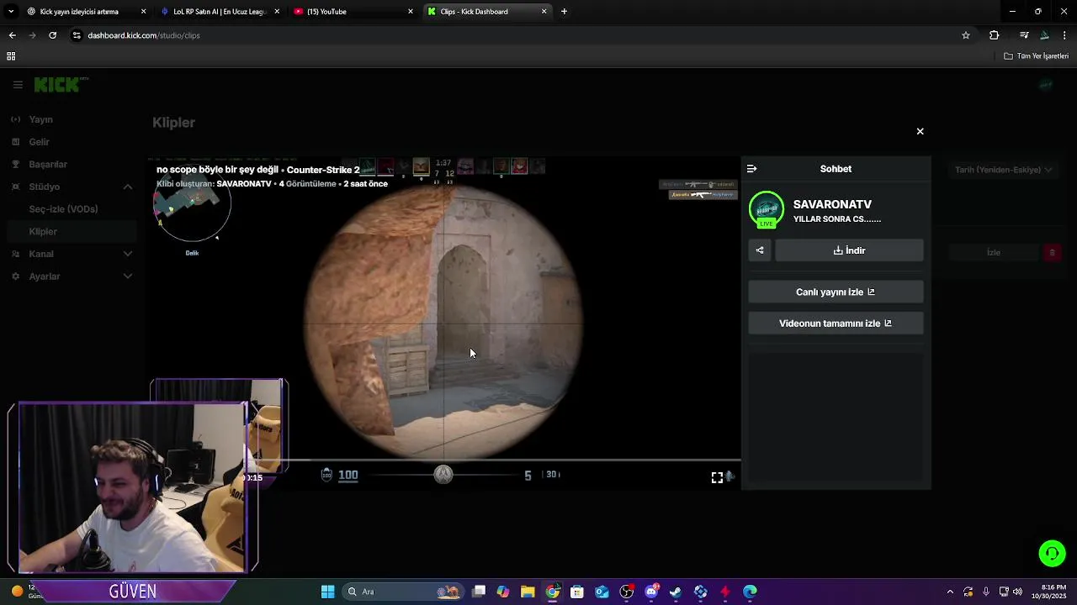This screenshot has width=1077, height=605.
Task: Open Microsoft Store from taskbar
Action: pos(577,592)
